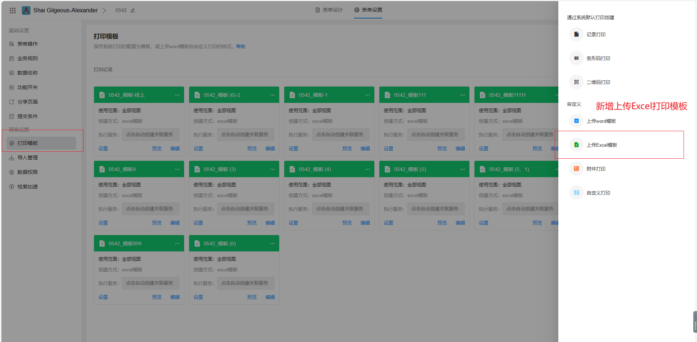Select 上传word模板 upload option
This screenshot has width=697, height=342.
(601, 121)
